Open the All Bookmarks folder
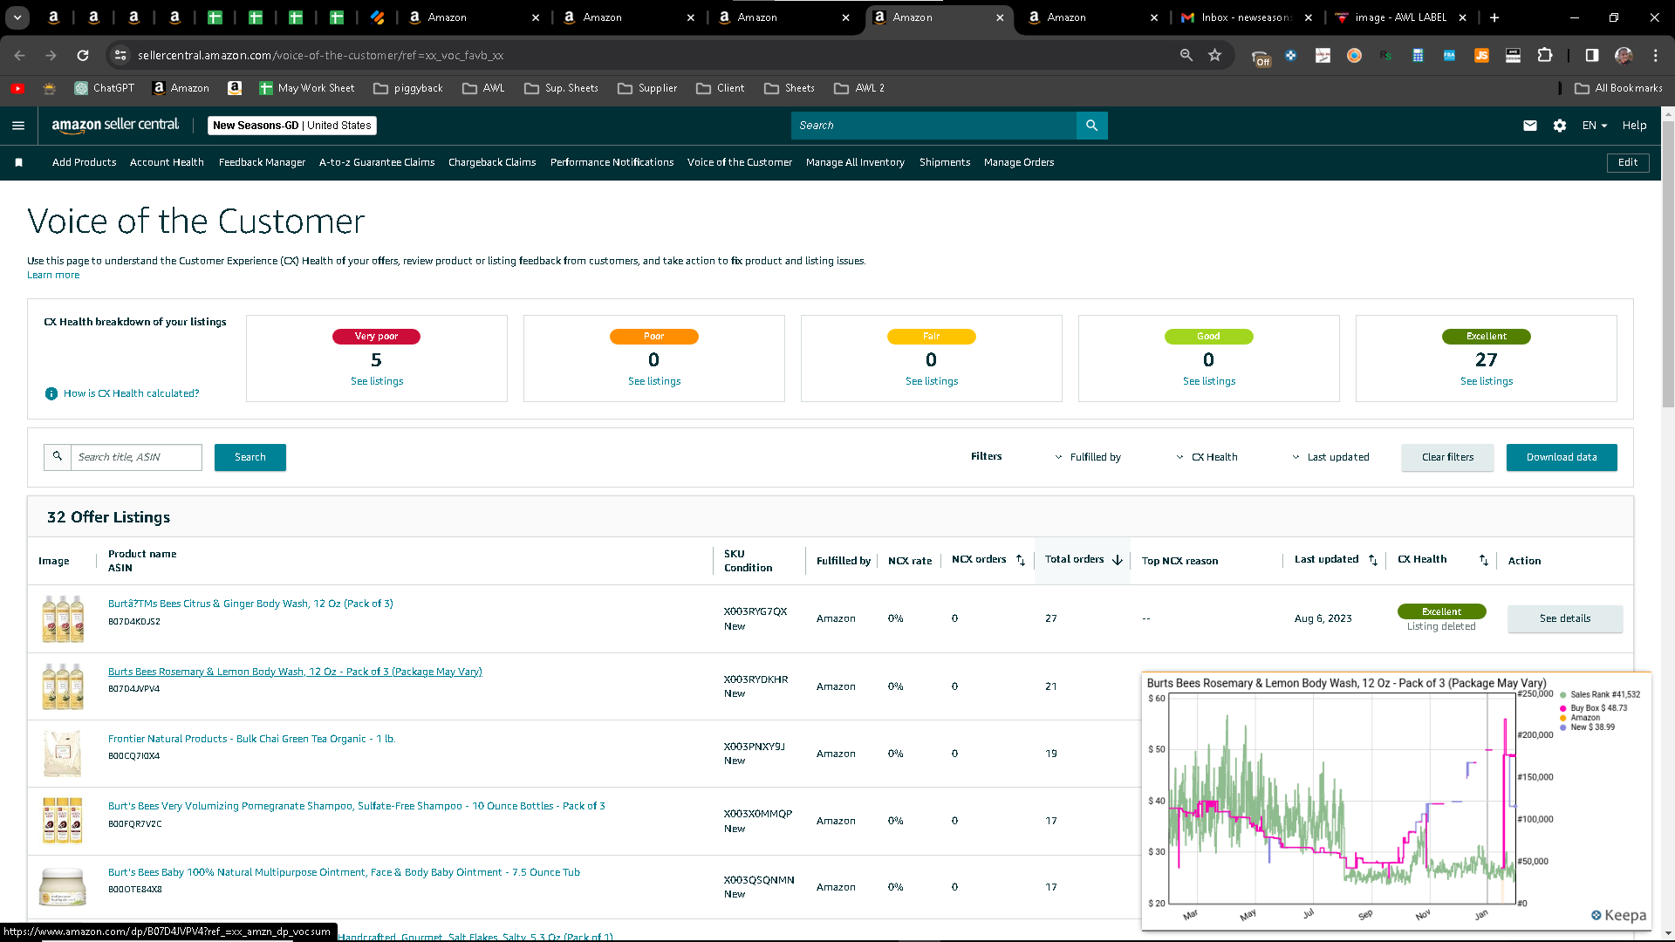1675x942 pixels. pos(1619,88)
